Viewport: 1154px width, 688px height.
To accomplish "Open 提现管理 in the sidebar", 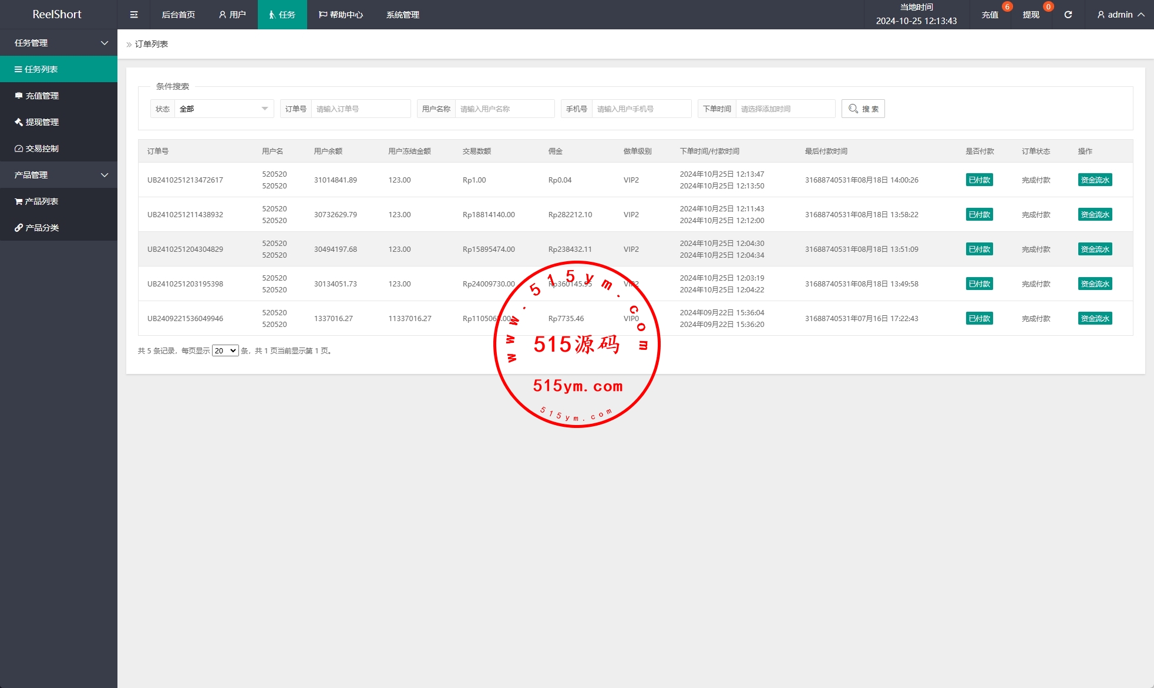I will (42, 122).
